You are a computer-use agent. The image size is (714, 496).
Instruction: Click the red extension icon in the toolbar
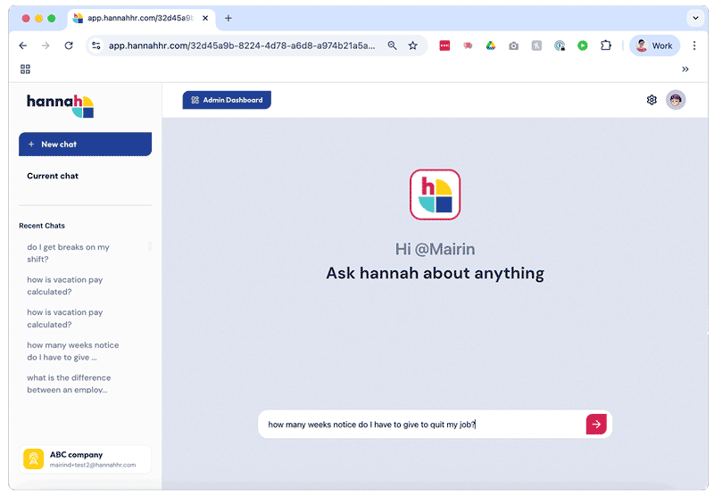pos(444,45)
